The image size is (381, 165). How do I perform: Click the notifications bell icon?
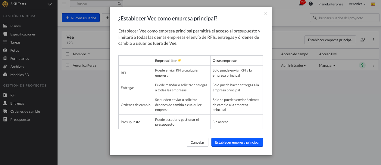[x=301, y=4]
